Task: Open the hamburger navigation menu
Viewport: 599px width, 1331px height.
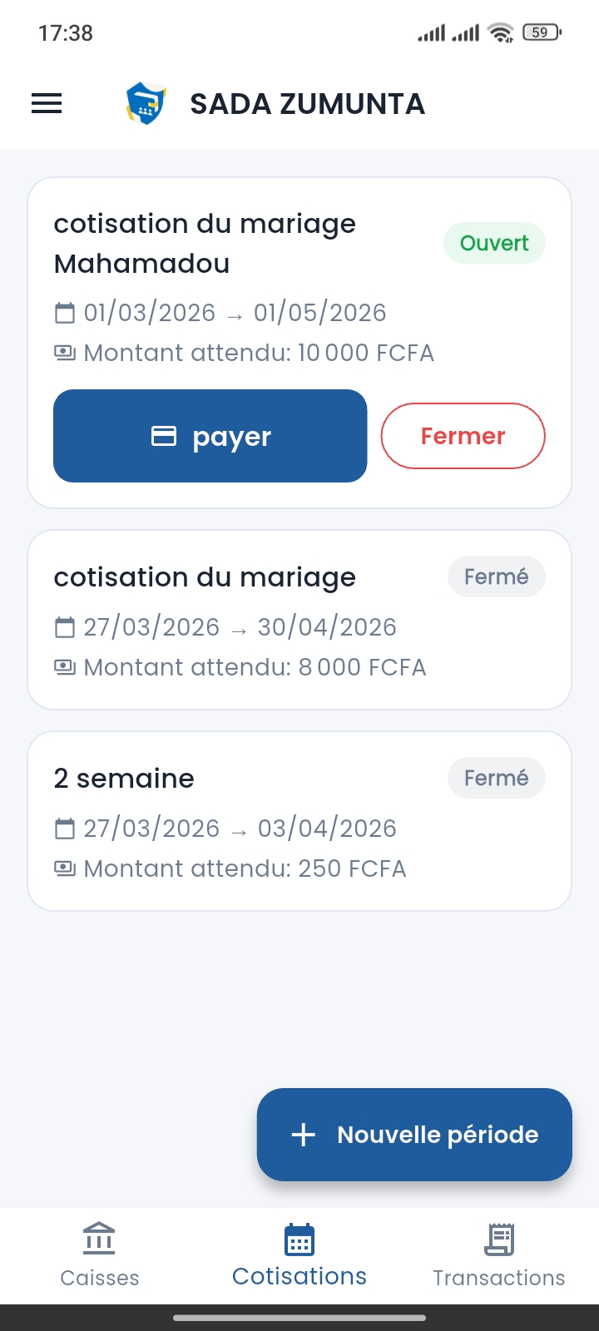Action: 47,103
